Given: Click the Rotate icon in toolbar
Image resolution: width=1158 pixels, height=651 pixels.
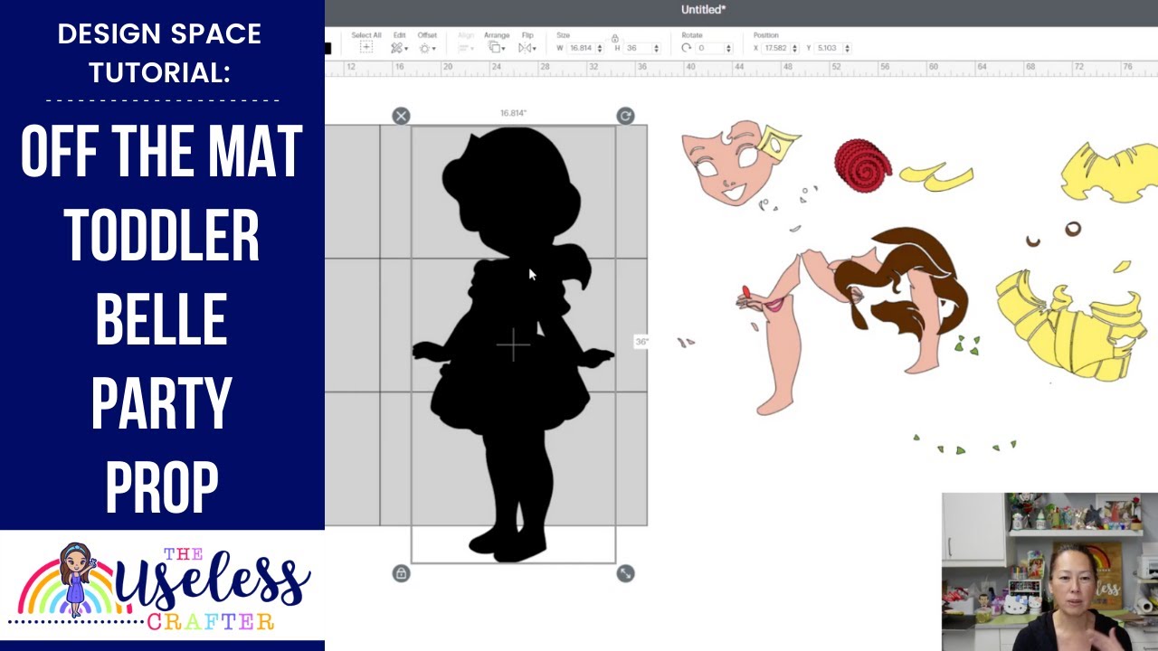Looking at the screenshot, I should coord(687,48).
